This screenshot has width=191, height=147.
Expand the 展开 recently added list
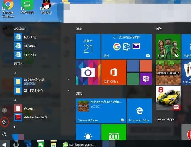pos(18,64)
